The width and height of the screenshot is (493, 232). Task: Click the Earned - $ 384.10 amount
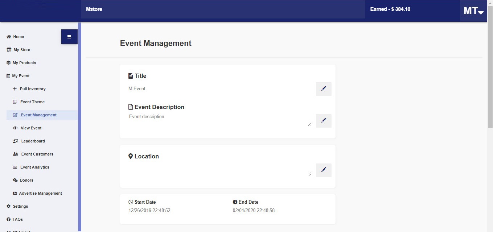click(390, 9)
